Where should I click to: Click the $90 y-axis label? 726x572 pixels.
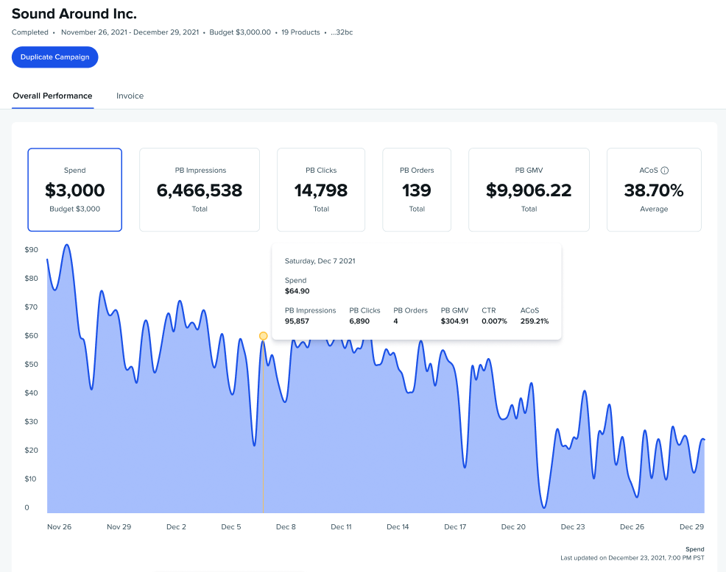click(x=32, y=250)
